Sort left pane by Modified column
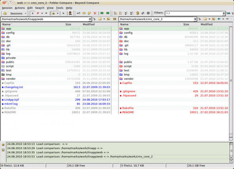 [89, 24]
